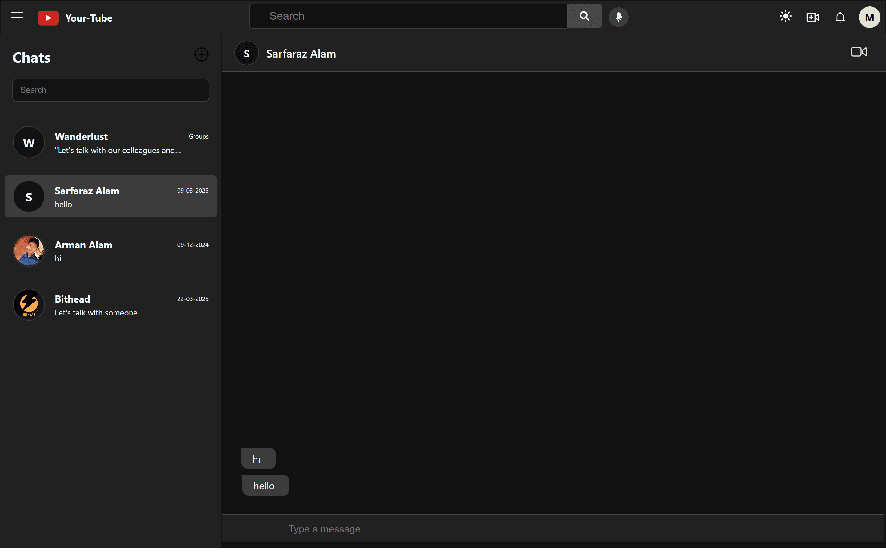Click "Let's talk with someone" preview text

(96, 313)
